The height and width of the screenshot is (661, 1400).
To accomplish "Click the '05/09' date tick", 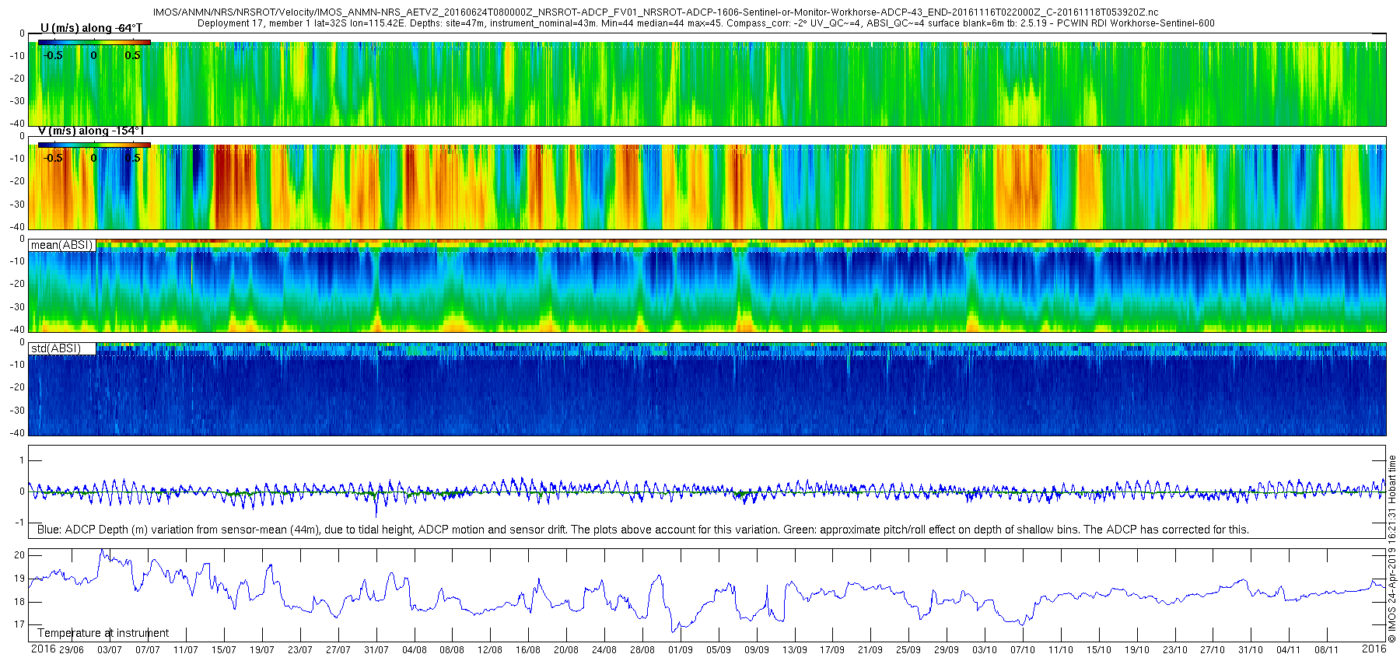I will [718, 650].
